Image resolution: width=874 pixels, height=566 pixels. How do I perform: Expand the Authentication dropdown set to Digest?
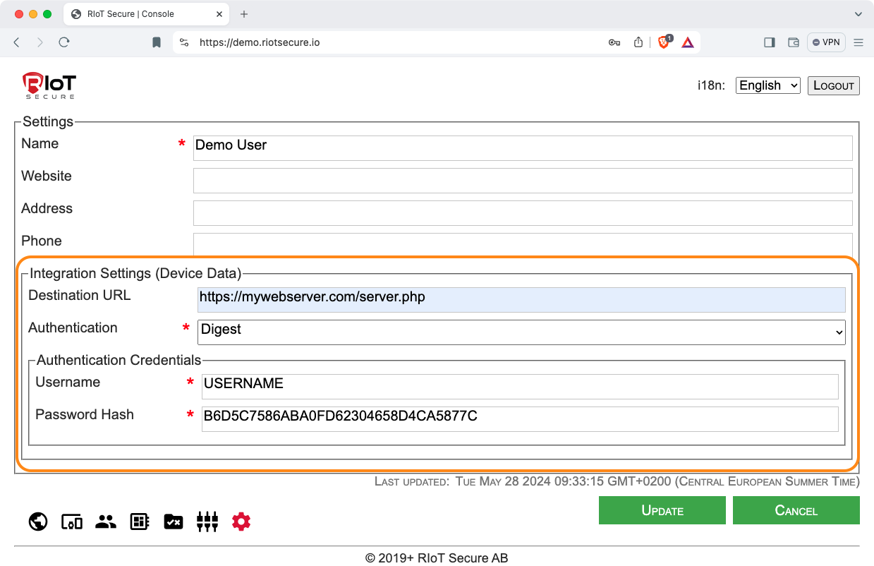521,332
